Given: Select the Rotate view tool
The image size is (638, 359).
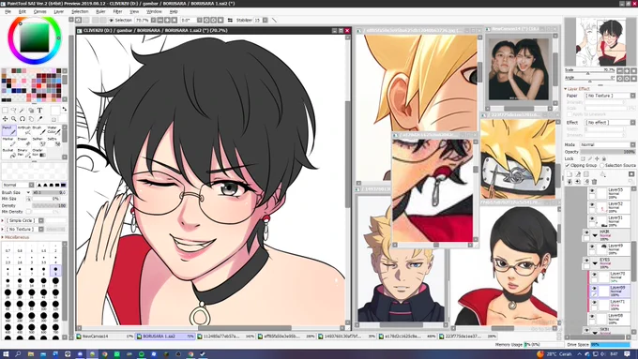Looking at the screenshot, I should coord(22,119).
